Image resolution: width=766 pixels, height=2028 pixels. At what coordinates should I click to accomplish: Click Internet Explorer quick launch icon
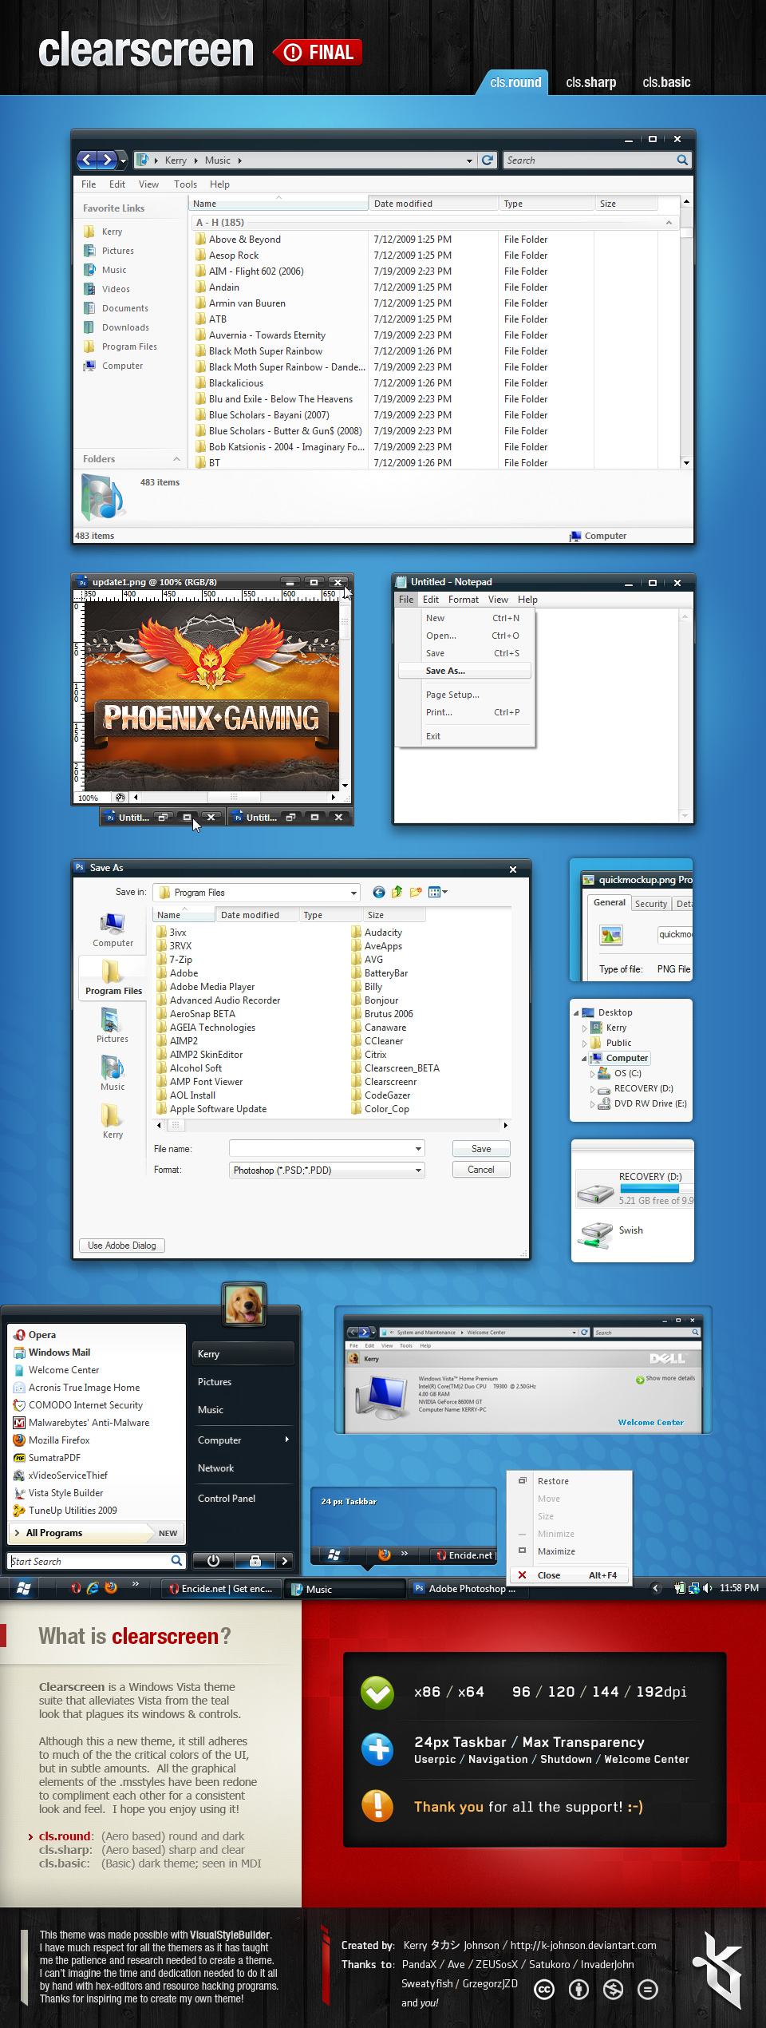point(93,1588)
